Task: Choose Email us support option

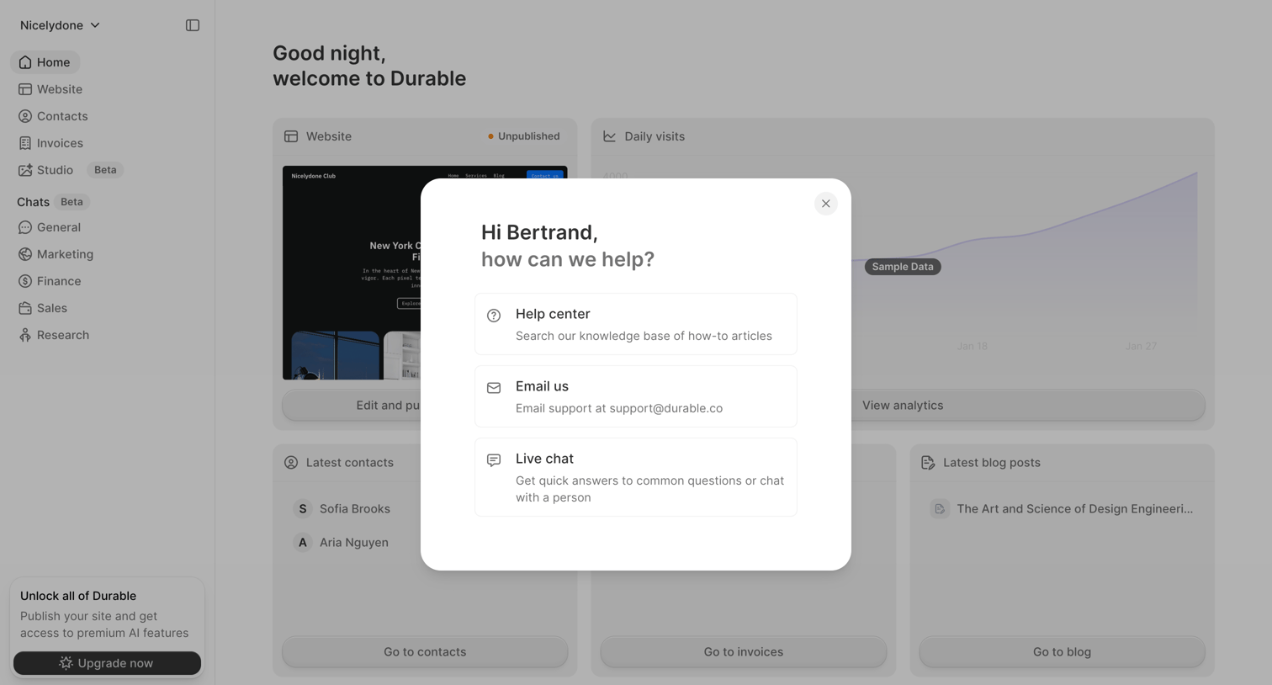Action: (635, 396)
